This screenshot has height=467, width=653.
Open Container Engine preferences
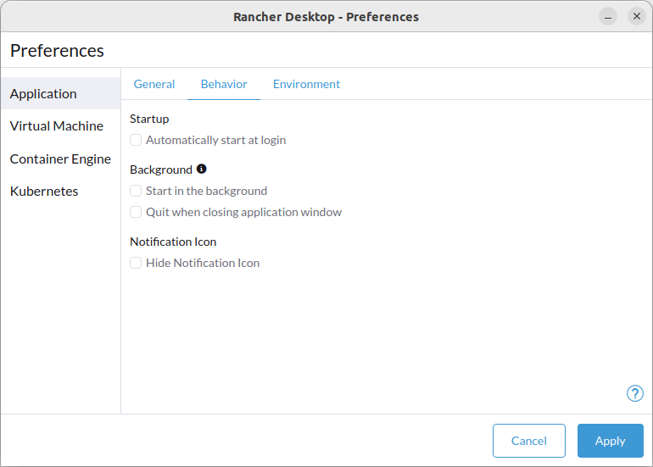tap(61, 158)
